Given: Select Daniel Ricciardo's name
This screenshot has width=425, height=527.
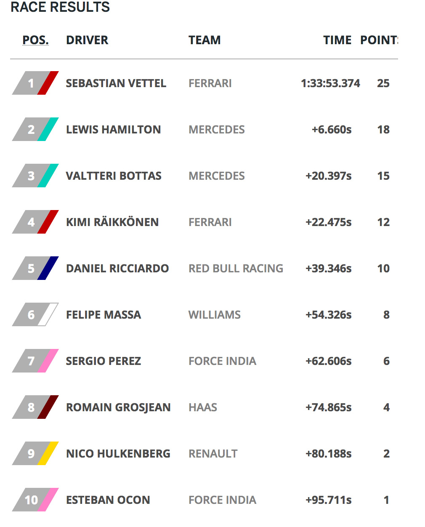Looking at the screenshot, I should coord(117,269).
